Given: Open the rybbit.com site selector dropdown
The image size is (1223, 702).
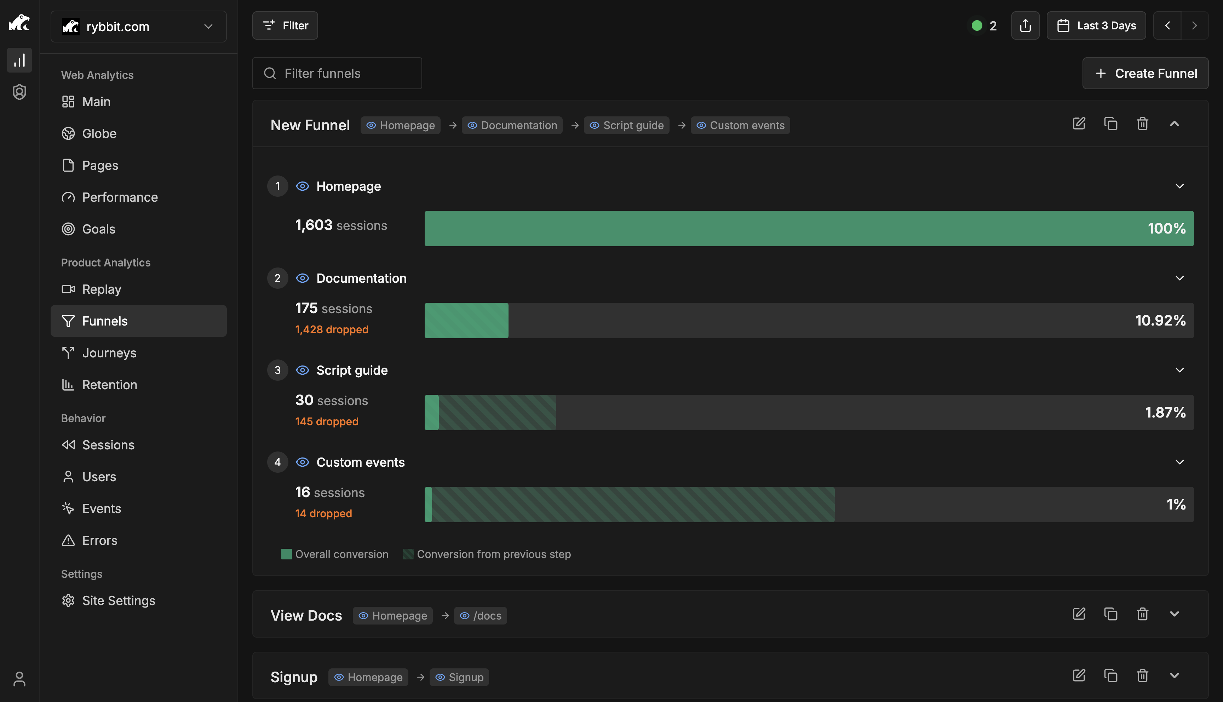Looking at the screenshot, I should click(x=138, y=27).
